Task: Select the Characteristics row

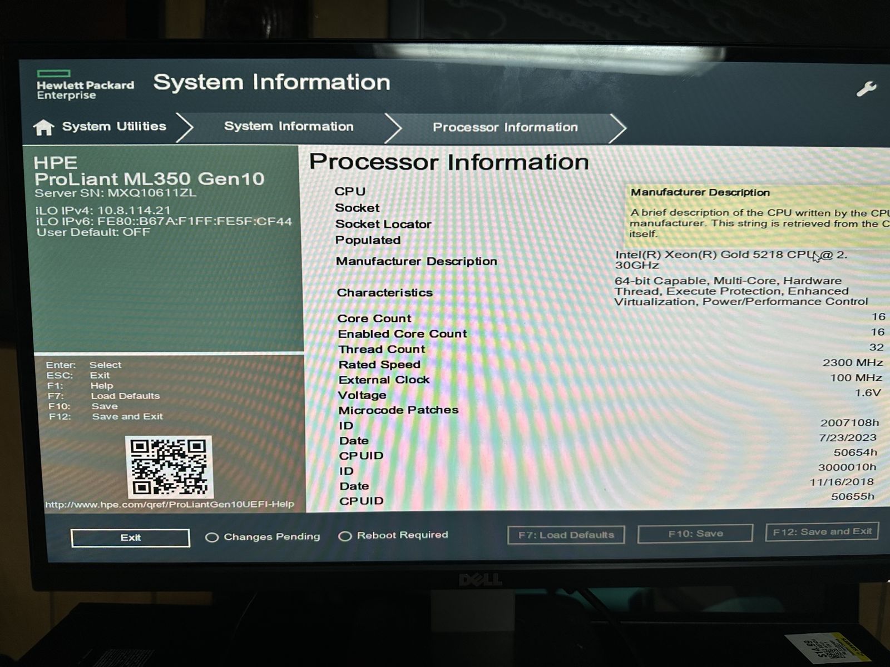Action: [384, 292]
